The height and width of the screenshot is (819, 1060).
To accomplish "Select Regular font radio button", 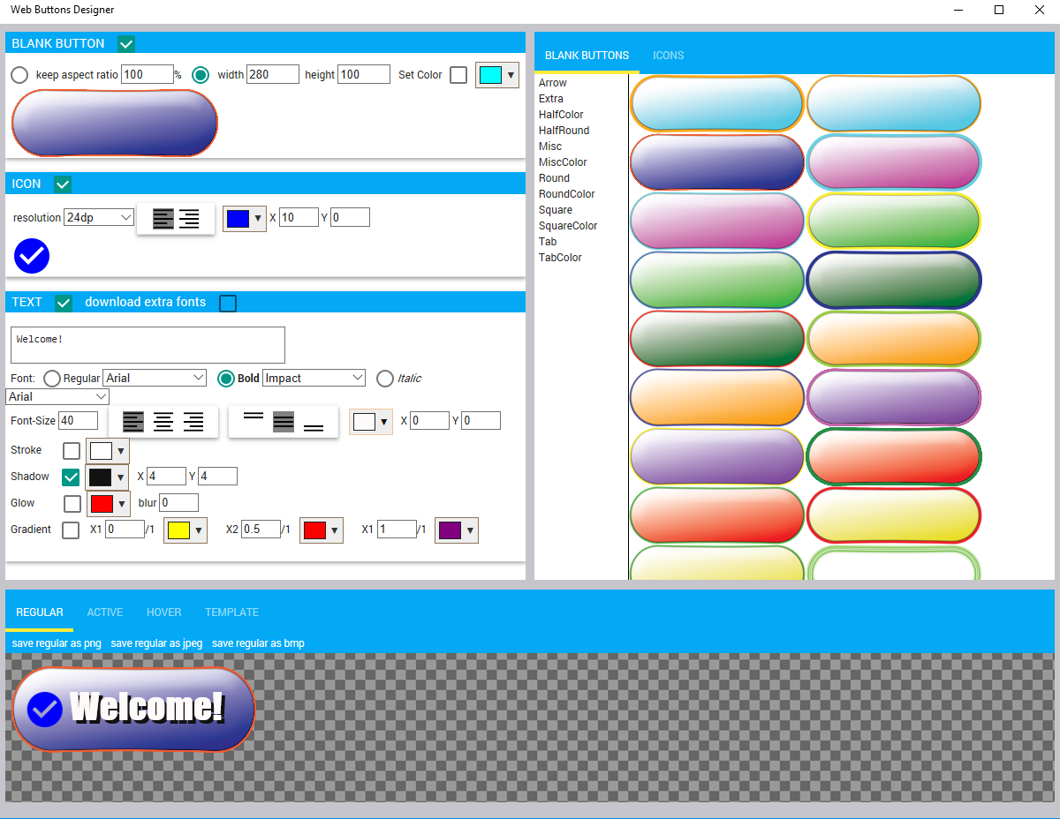I will (x=52, y=379).
